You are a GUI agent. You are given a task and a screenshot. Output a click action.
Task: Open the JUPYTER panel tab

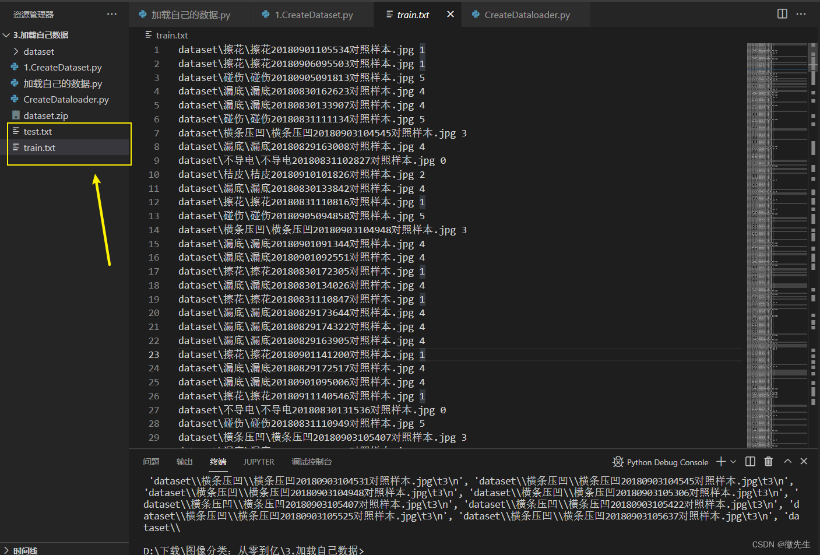click(x=259, y=462)
